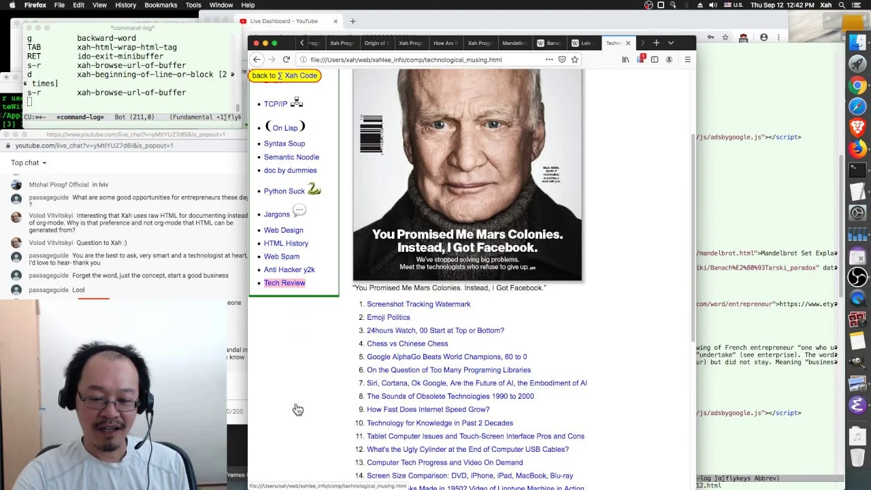
Task: Save the page to Pocket
Action: click(x=561, y=60)
